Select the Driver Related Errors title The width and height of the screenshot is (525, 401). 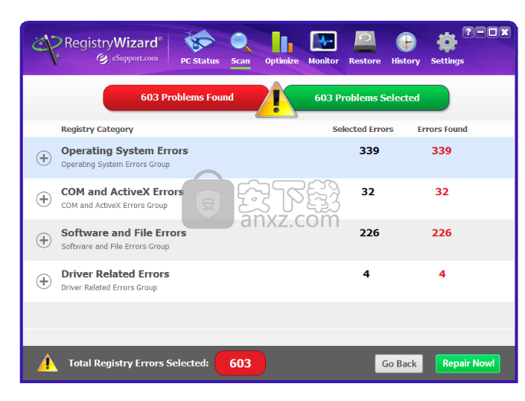115,274
